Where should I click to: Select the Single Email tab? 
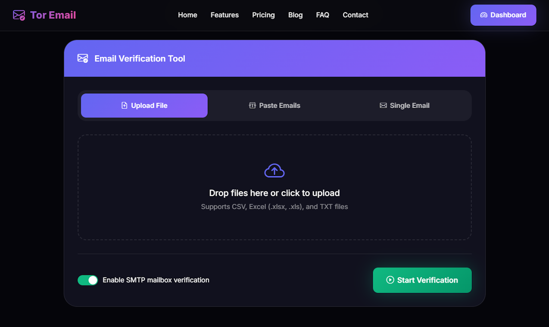404,105
